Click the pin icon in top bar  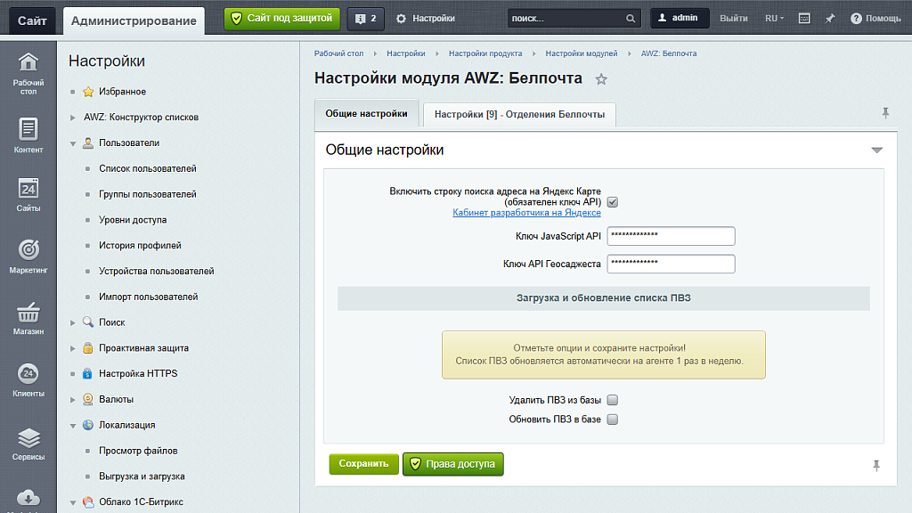pos(830,18)
